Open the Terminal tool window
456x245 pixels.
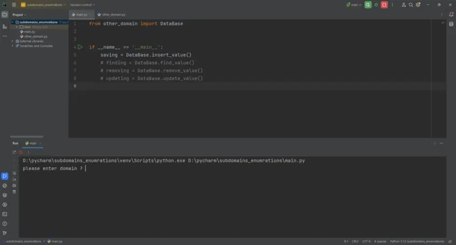[x=4, y=214]
